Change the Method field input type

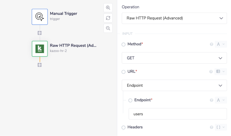pyautogui.click(x=221, y=44)
